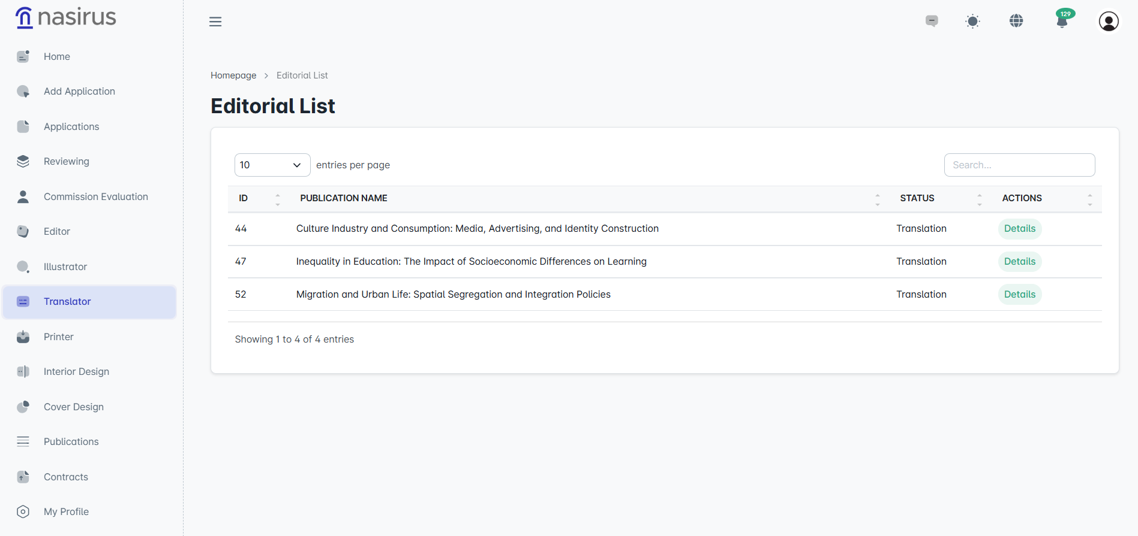Open the Cover Design sidebar section

pos(73,407)
